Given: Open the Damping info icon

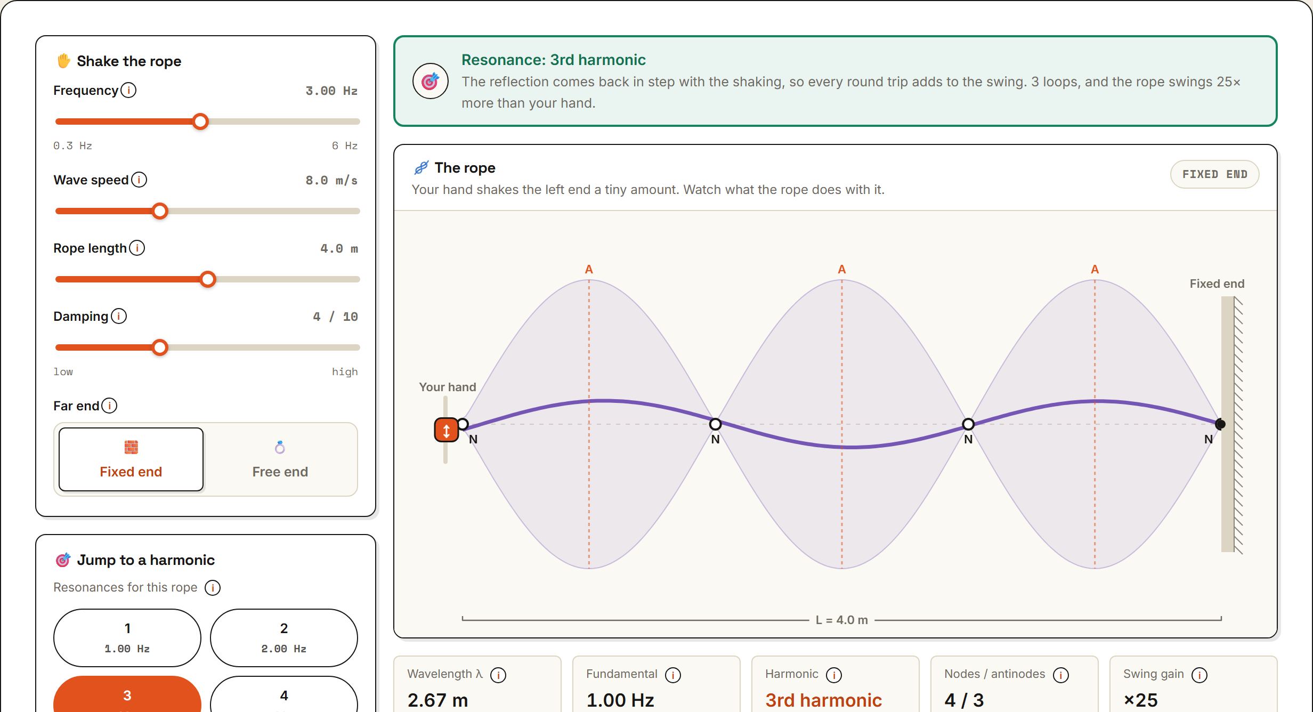Looking at the screenshot, I should coord(119,316).
